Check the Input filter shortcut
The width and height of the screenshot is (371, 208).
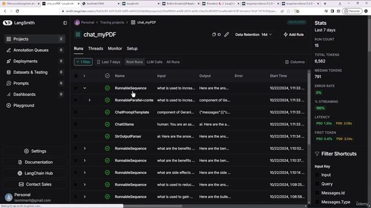coord(317,174)
